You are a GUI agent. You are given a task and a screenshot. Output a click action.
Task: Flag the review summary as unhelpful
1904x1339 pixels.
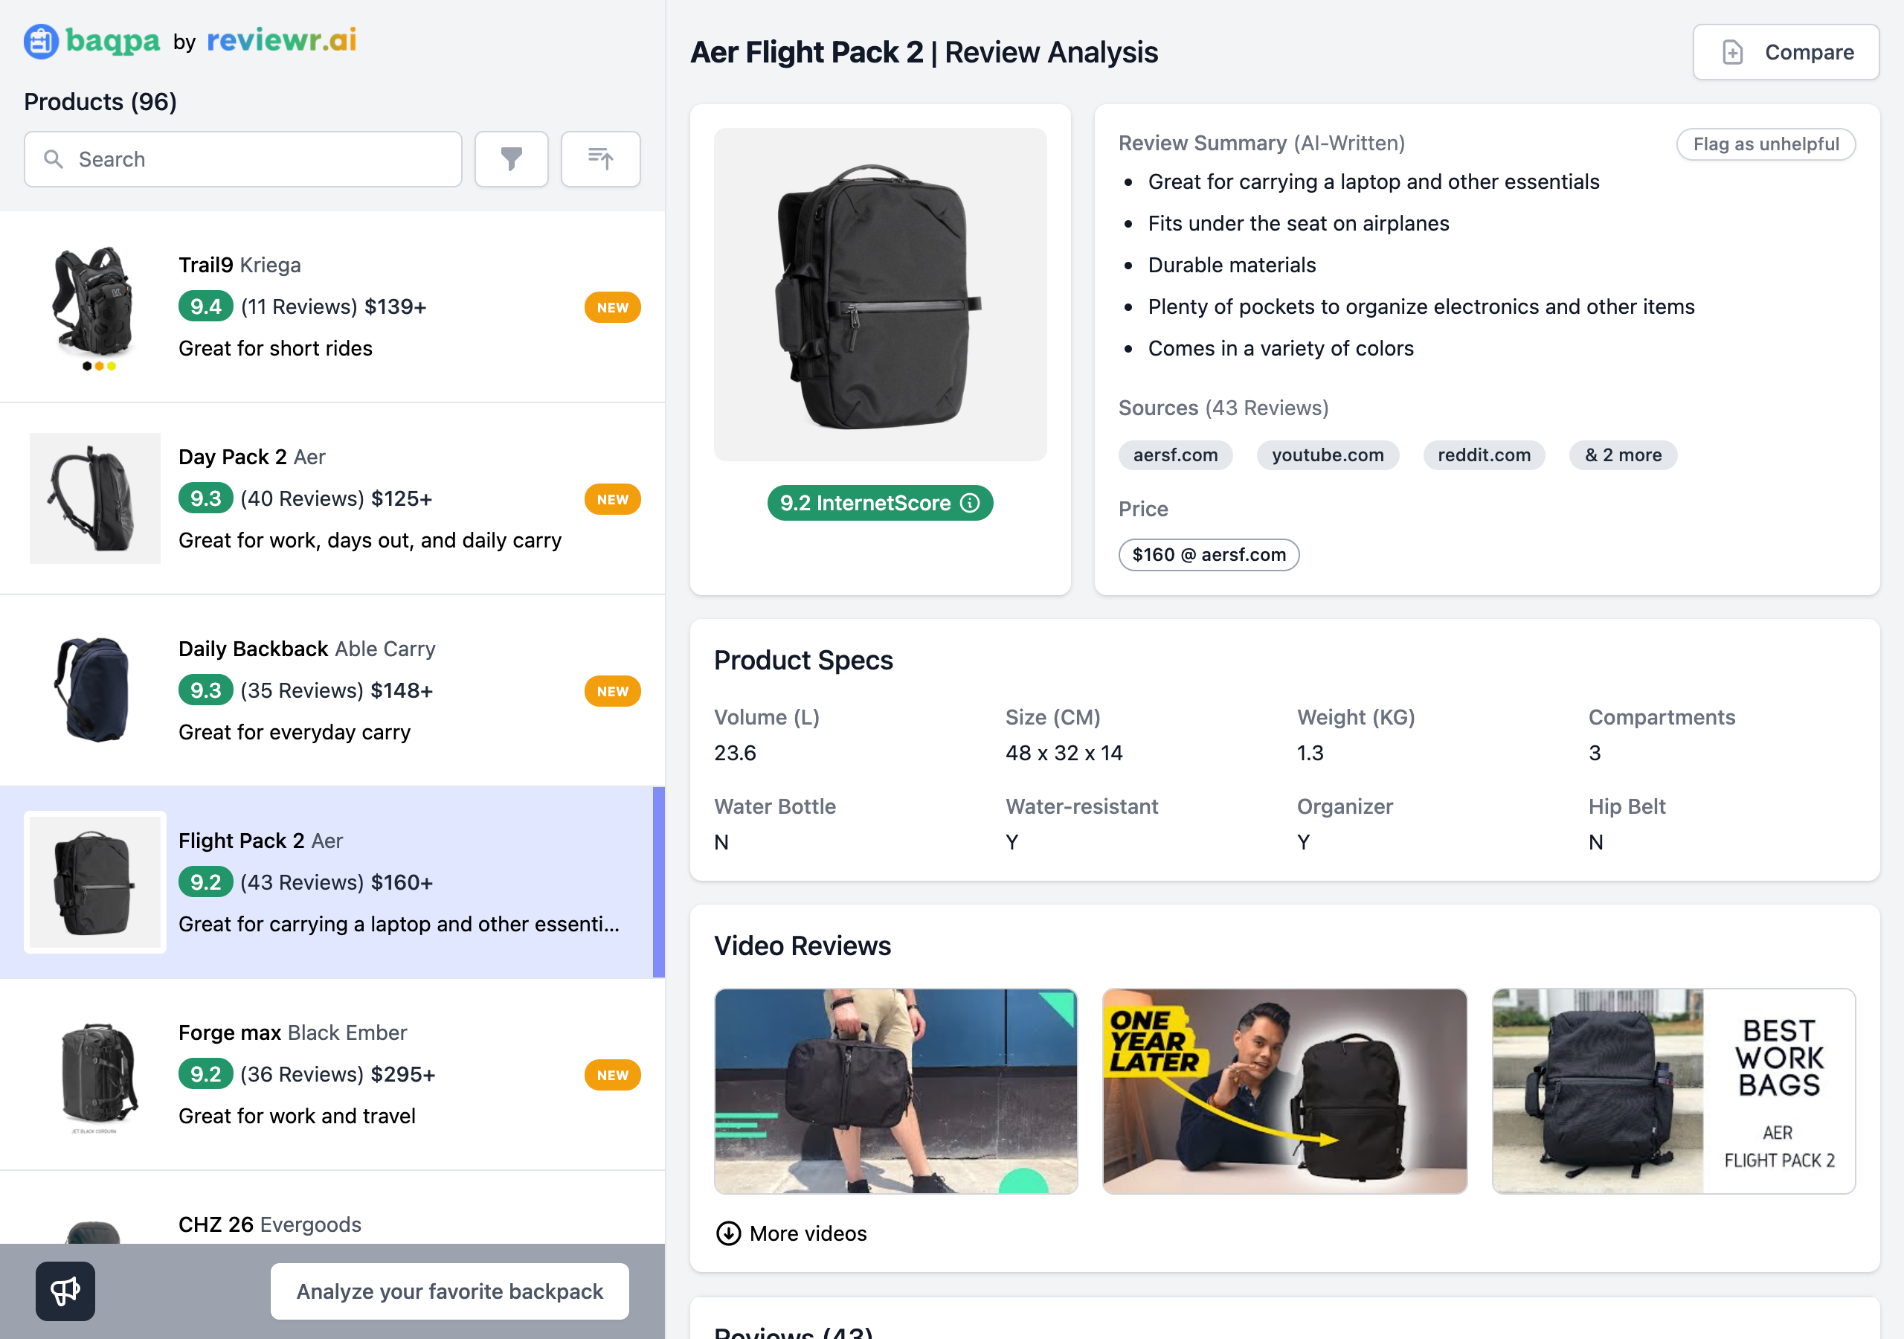click(x=1765, y=144)
